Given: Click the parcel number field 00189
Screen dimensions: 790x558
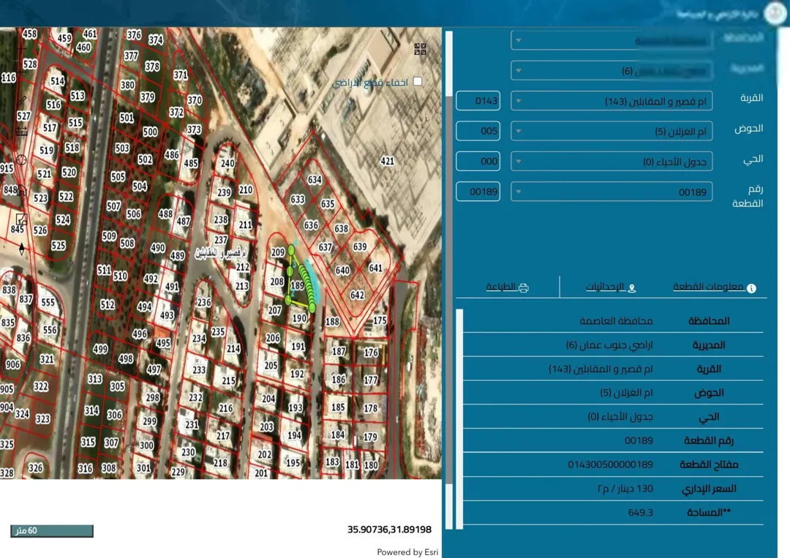Looking at the screenshot, I should click(478, 192).
